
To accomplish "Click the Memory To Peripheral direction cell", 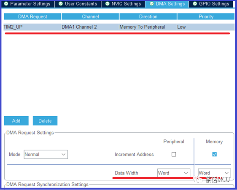I will [x=148, y=27].
